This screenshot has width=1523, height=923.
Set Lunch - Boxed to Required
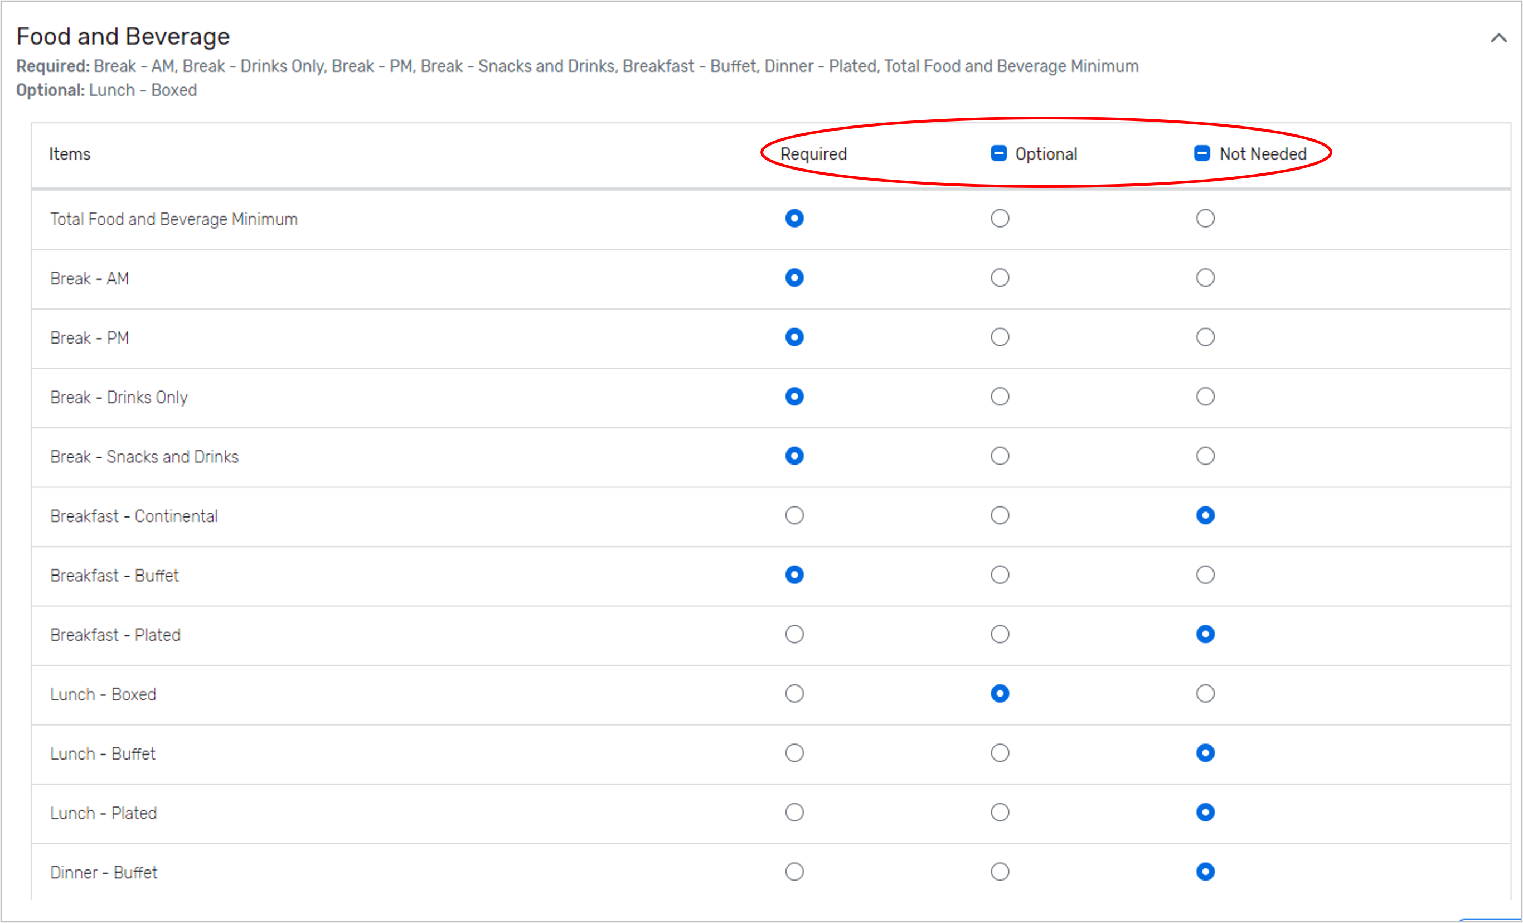pyautogui.click(x=794, y=694)
